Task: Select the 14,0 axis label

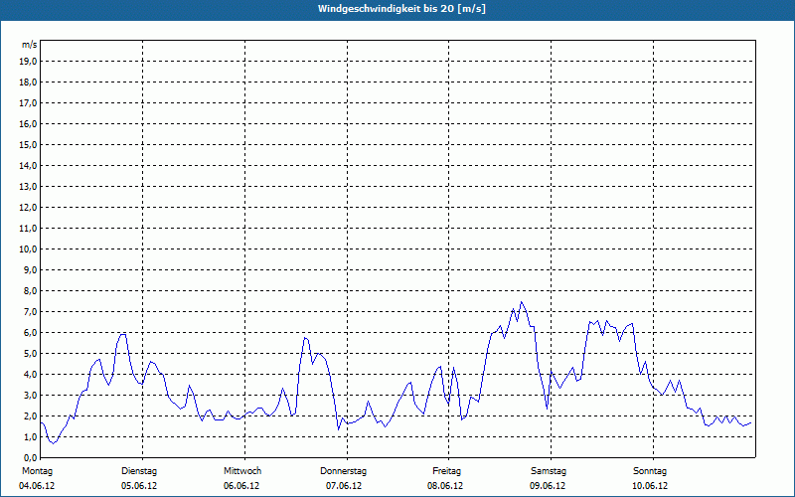Action: (28, 166)
